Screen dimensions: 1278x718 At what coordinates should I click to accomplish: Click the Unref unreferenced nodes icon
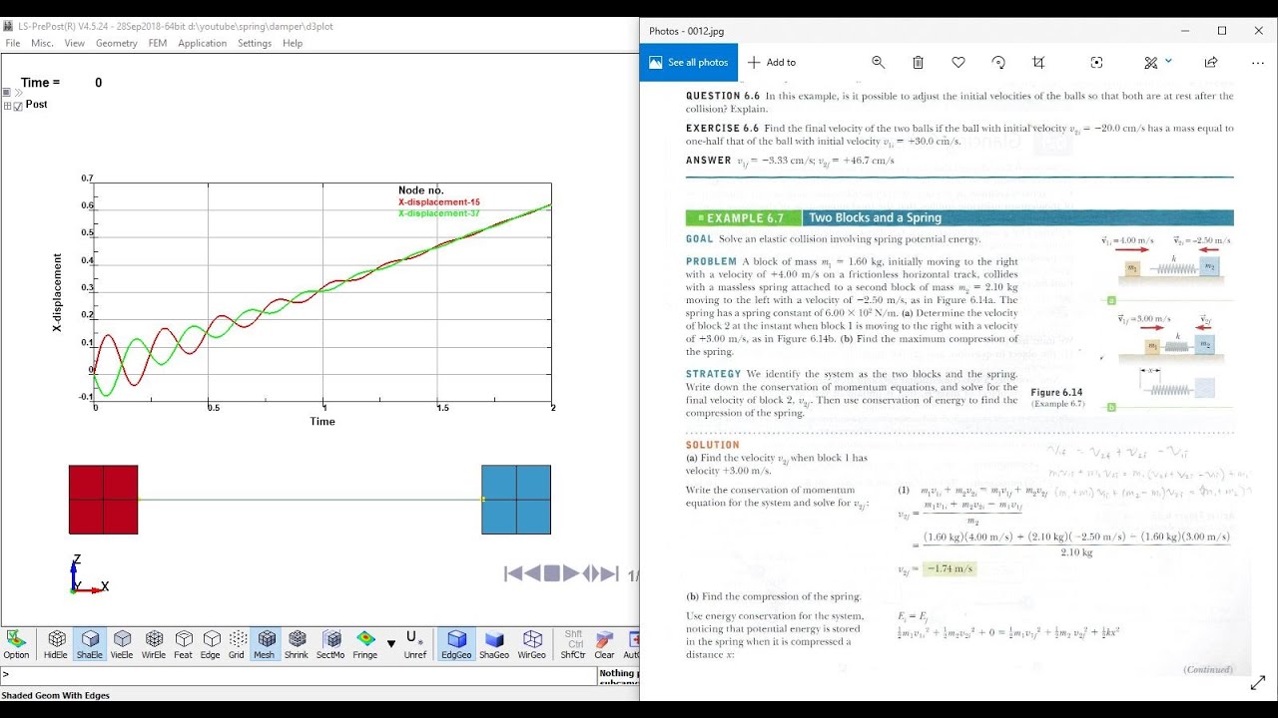coord(415,644)
